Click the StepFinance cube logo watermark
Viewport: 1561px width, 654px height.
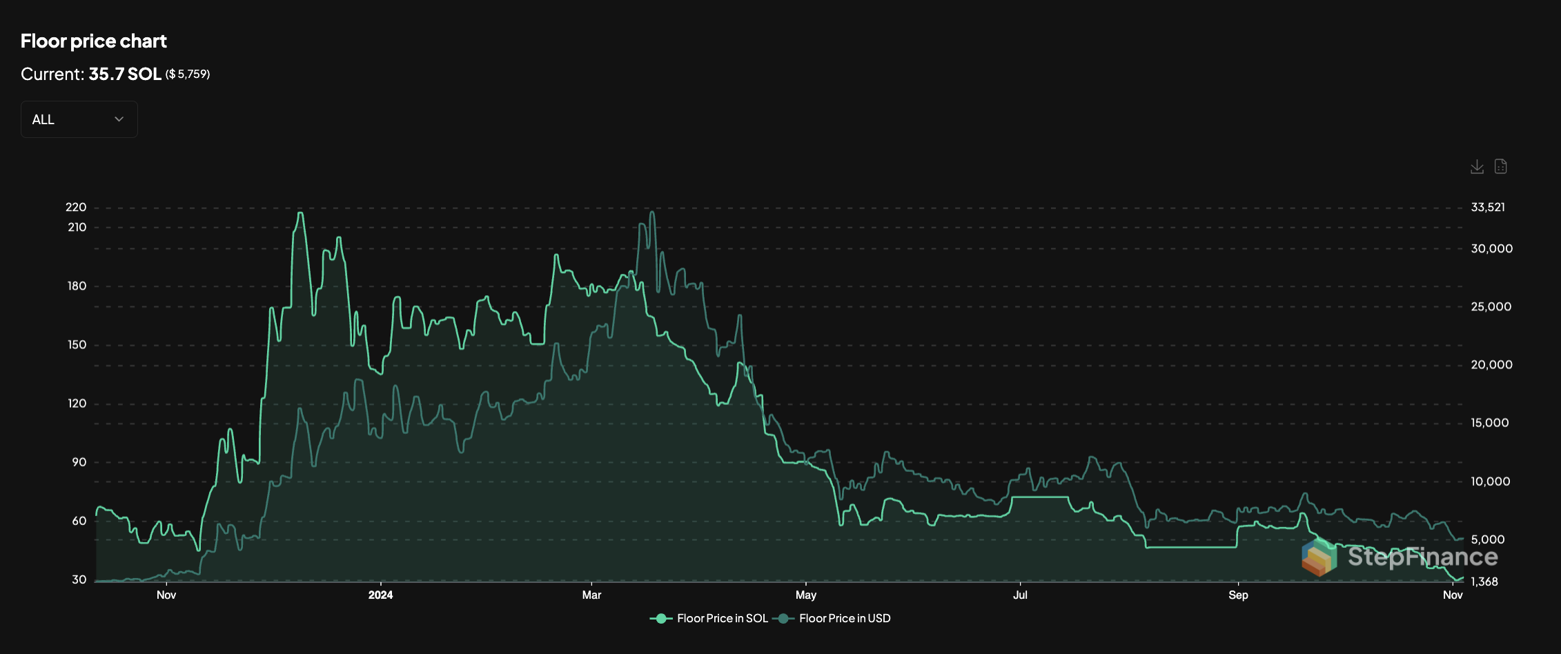click(1318, 557)
